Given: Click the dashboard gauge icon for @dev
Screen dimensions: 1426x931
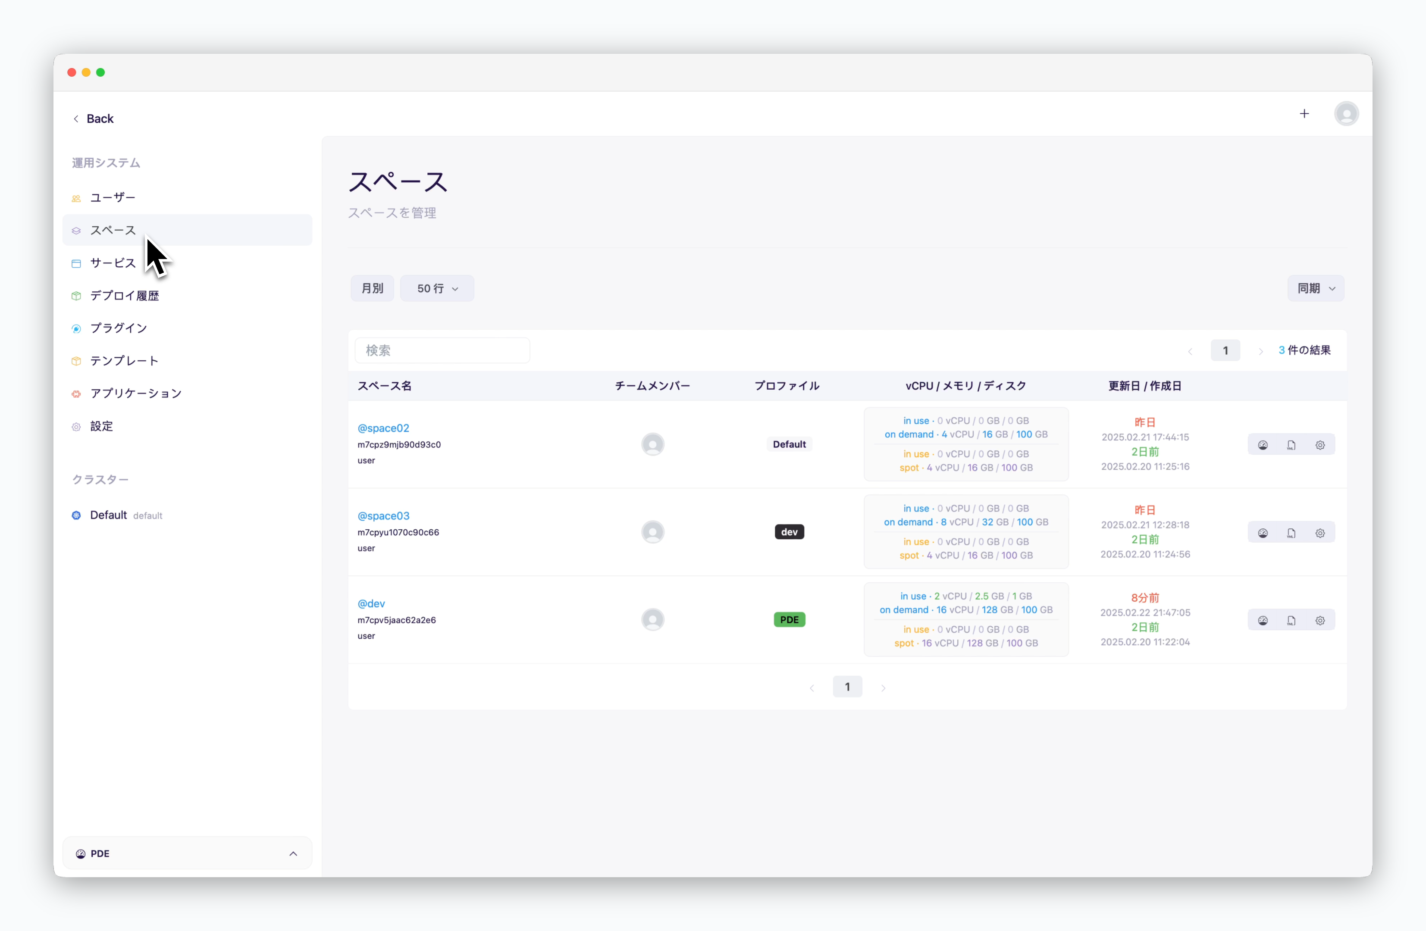Looking at the screenshot, I should [x=1263, y=620].
